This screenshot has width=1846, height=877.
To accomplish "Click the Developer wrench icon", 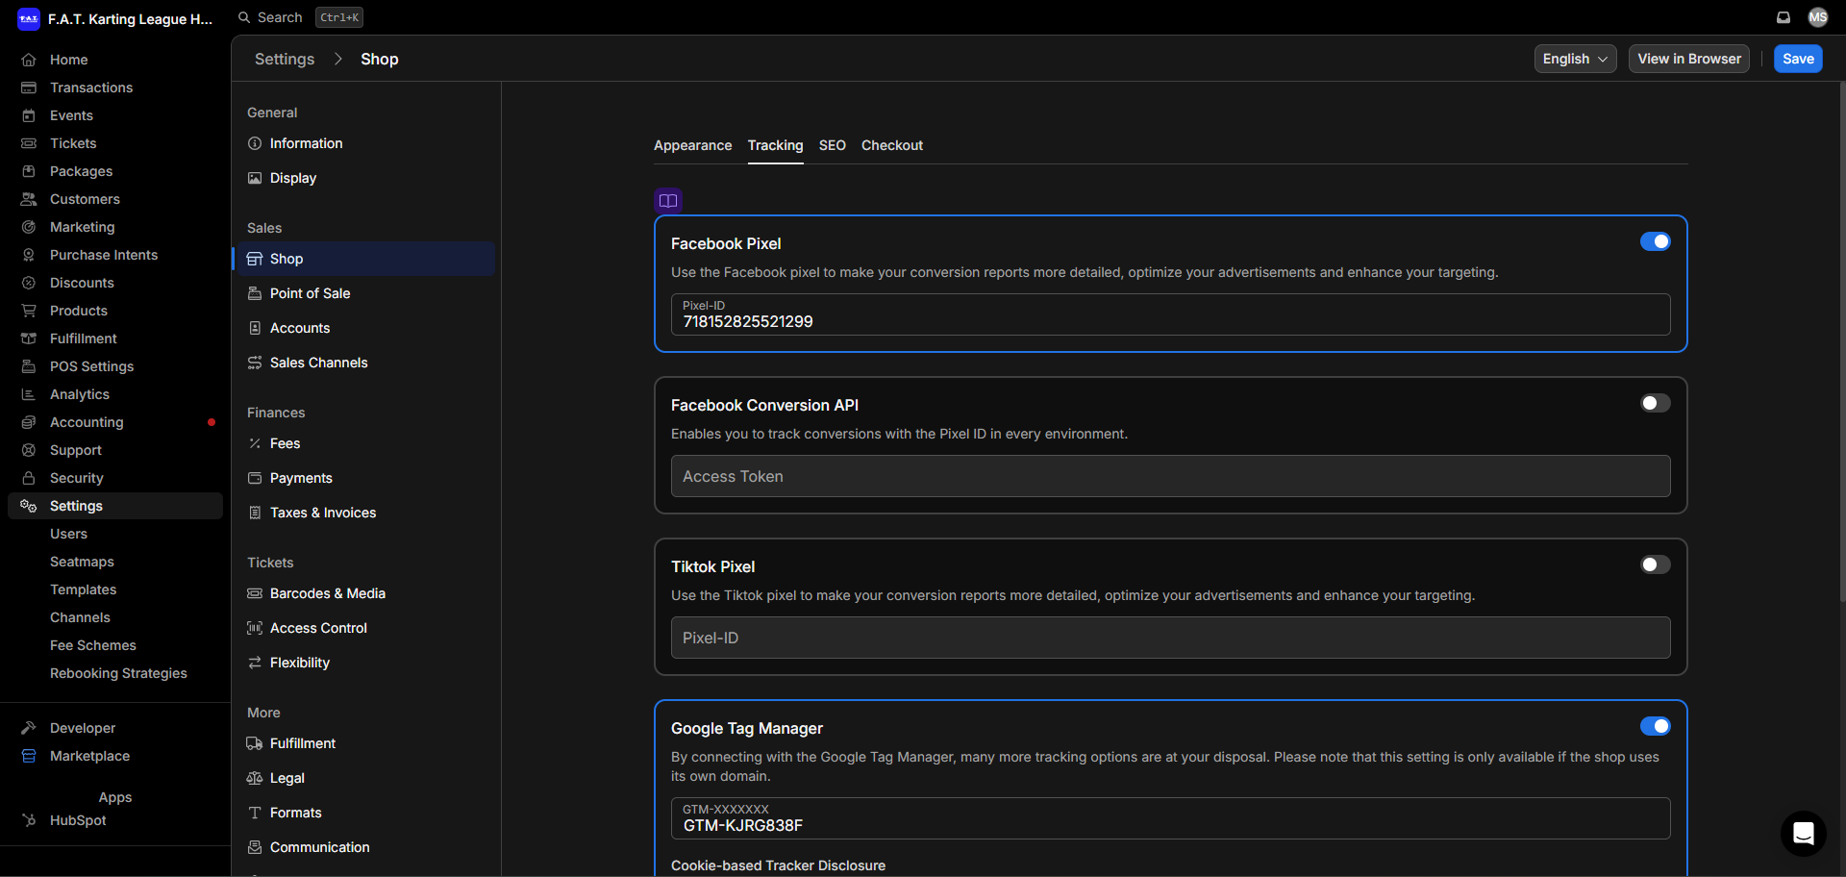I will (x=29, y=728).
